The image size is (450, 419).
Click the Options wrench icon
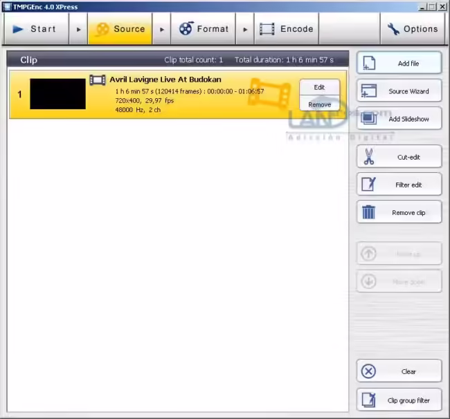393,29
